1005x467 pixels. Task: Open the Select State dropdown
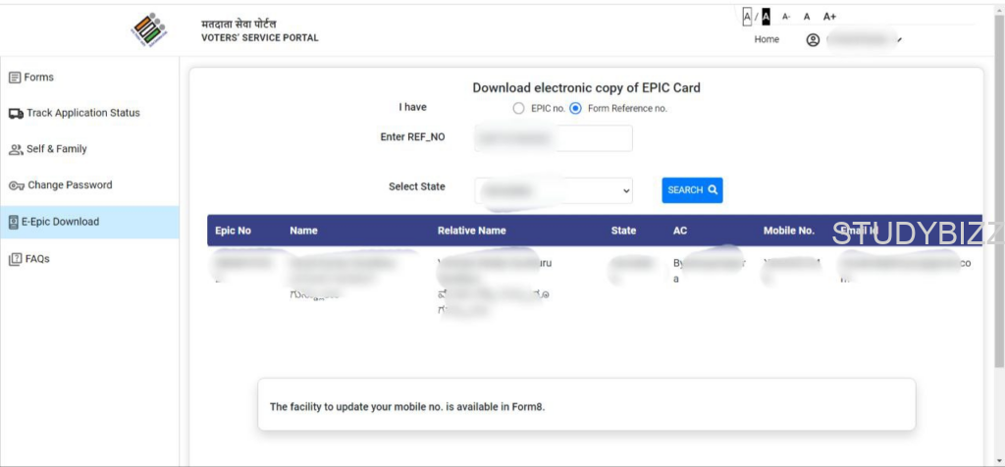[x=554, y=190]
